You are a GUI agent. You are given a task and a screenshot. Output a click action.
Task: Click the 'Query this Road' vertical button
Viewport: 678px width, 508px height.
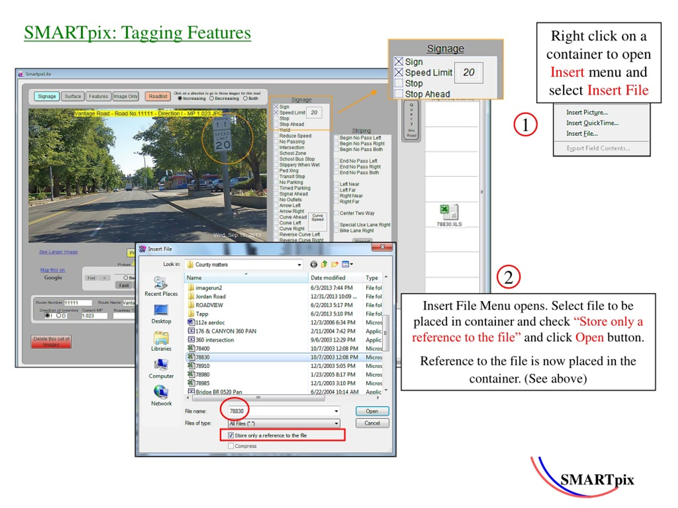[411, 121]
